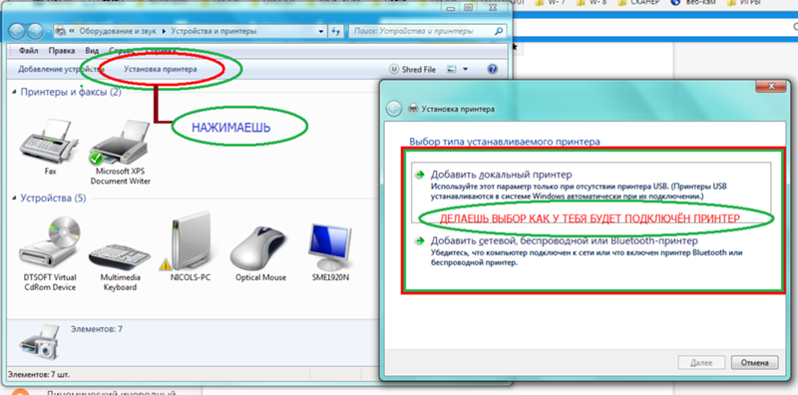Open the Файл menu
Image resolution: width=798 pixels, height=395 pixels.
[x=29, y=51]
